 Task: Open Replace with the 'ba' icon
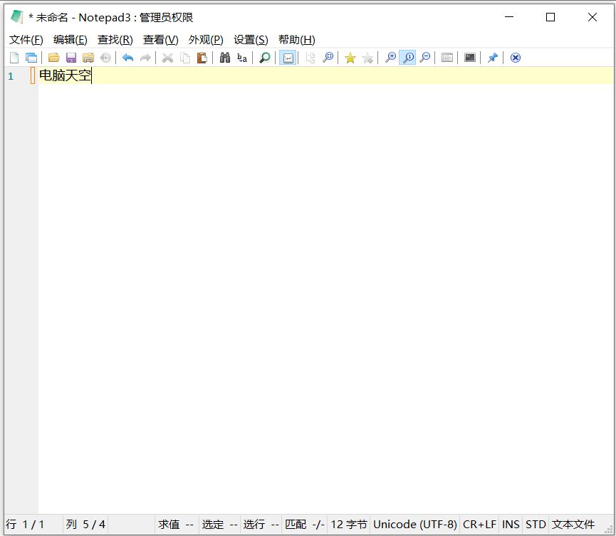coord(242,58)
